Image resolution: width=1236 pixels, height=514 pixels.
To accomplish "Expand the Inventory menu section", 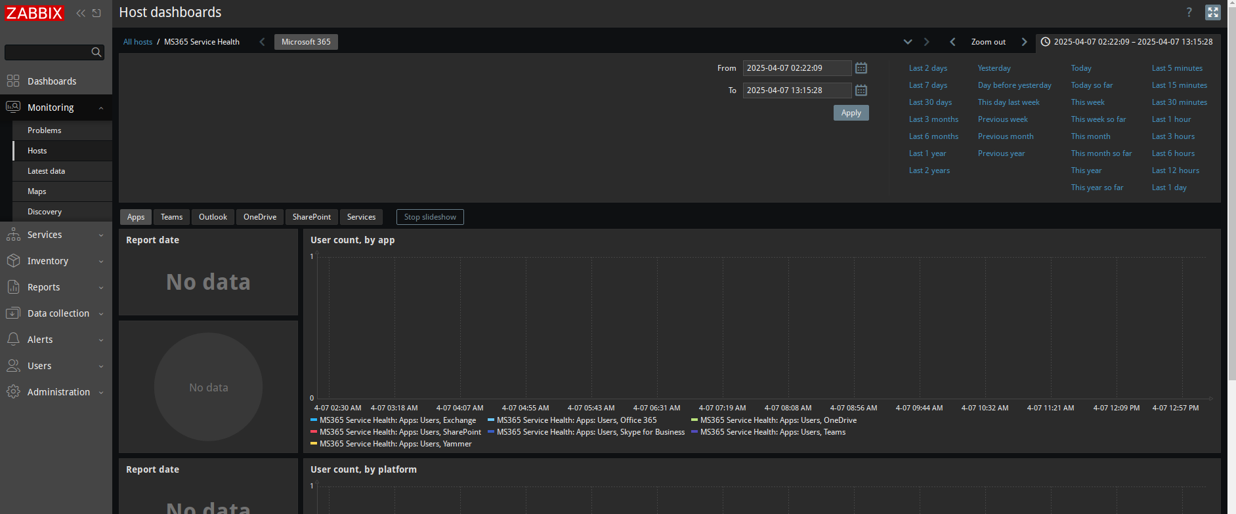I will [x=101, y=262].
